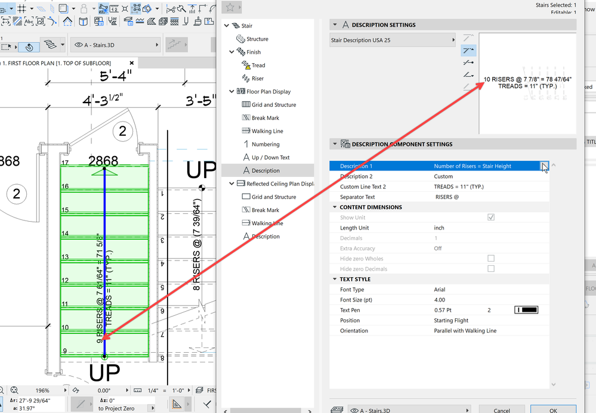Select the highlighted description position icon
The width and height of the screenshot is (596, 413).
coord(468,51)
